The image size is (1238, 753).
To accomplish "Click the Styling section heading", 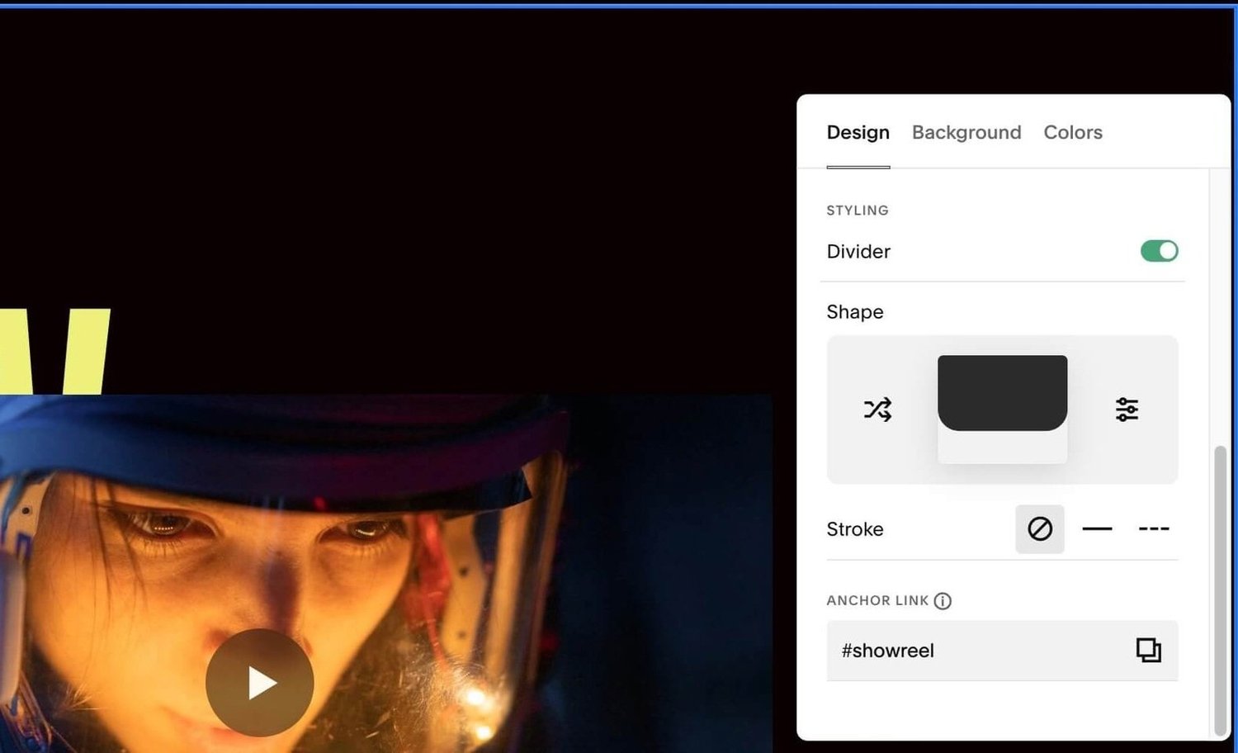I will tap(857, 211).
